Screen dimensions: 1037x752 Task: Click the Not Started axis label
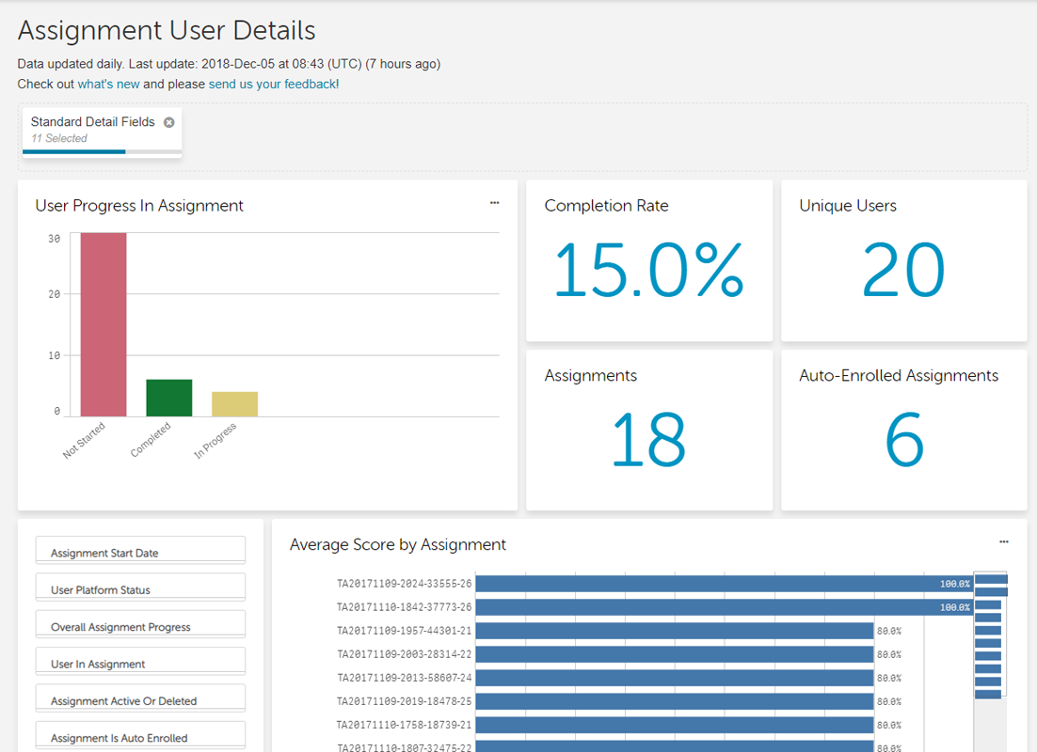pos(84,440)
